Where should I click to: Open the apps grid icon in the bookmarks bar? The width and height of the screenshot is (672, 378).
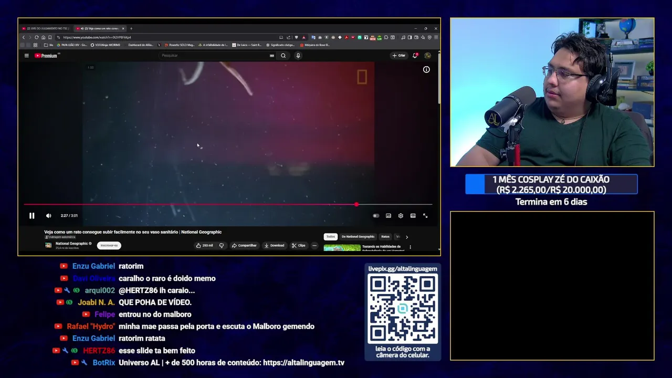[x=35, y=45]
